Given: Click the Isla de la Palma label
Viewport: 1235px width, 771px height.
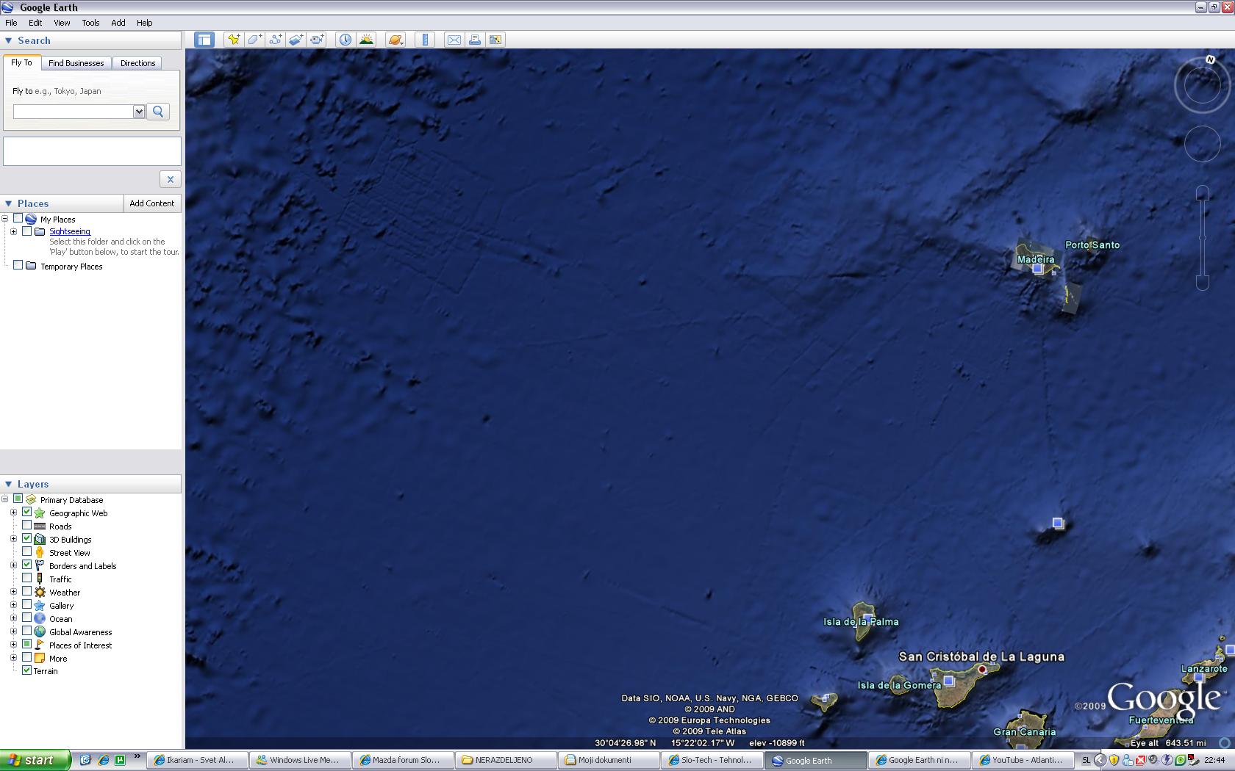Looking at the screenshot, I should [861, 621].
